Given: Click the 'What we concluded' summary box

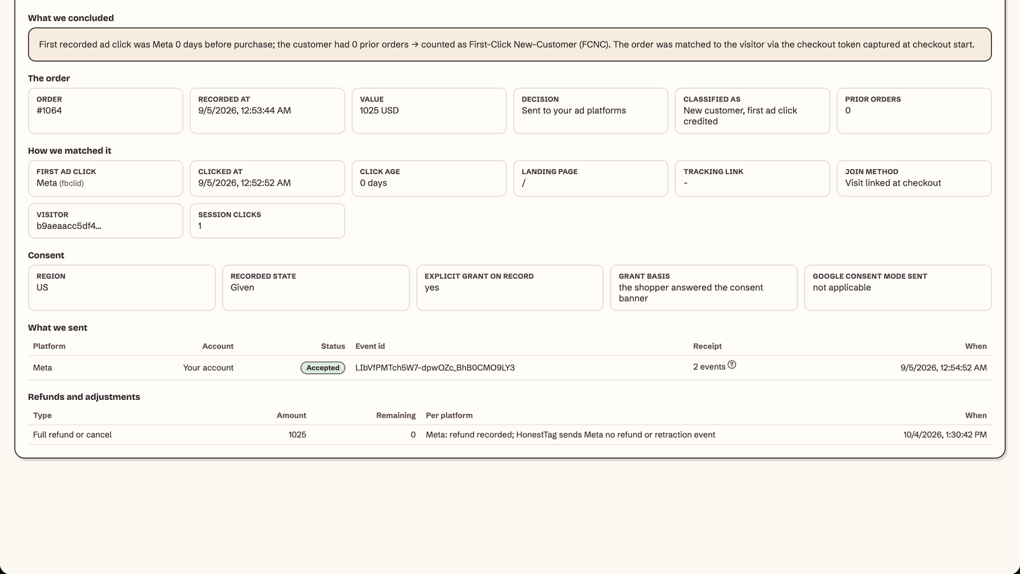Looking at the screenshot, I should point(510,45).
